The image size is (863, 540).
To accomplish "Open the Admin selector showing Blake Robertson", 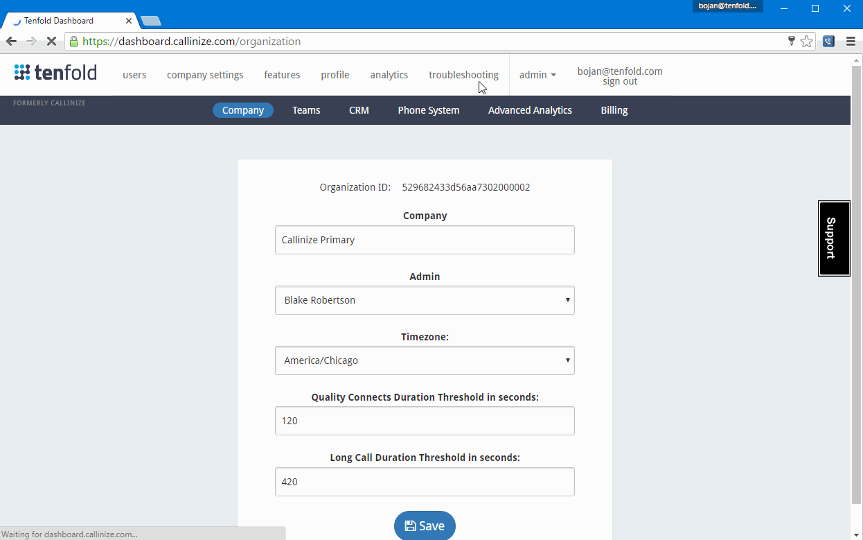I will pyautogui.click(x=425, y=299).
